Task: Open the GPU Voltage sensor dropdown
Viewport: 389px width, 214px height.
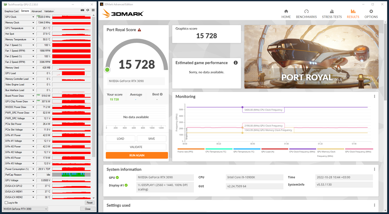Action: click(x=33, y=180)
